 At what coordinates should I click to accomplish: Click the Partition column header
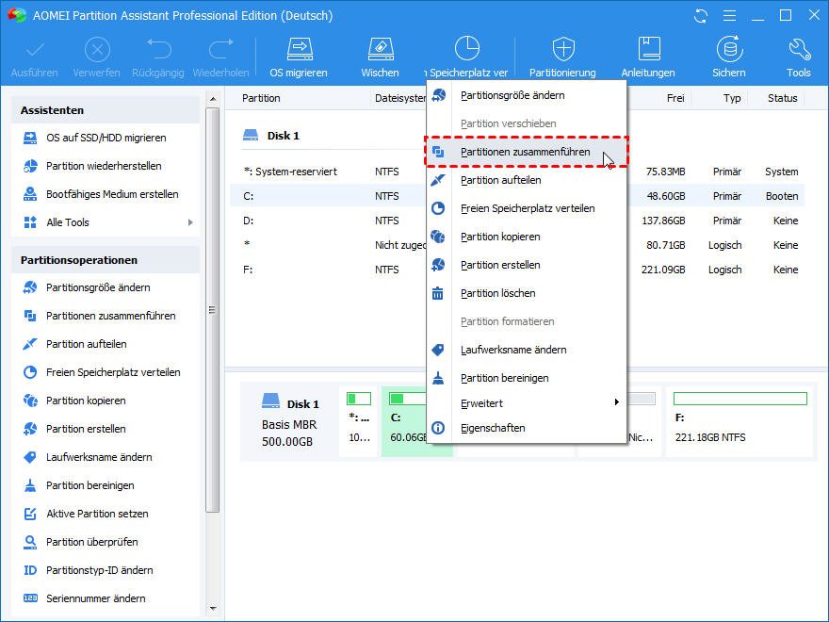coord(261,98)
